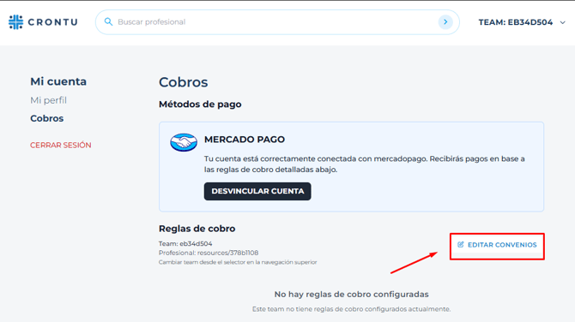Click the Crontu cross logo icon

(15, 22)
